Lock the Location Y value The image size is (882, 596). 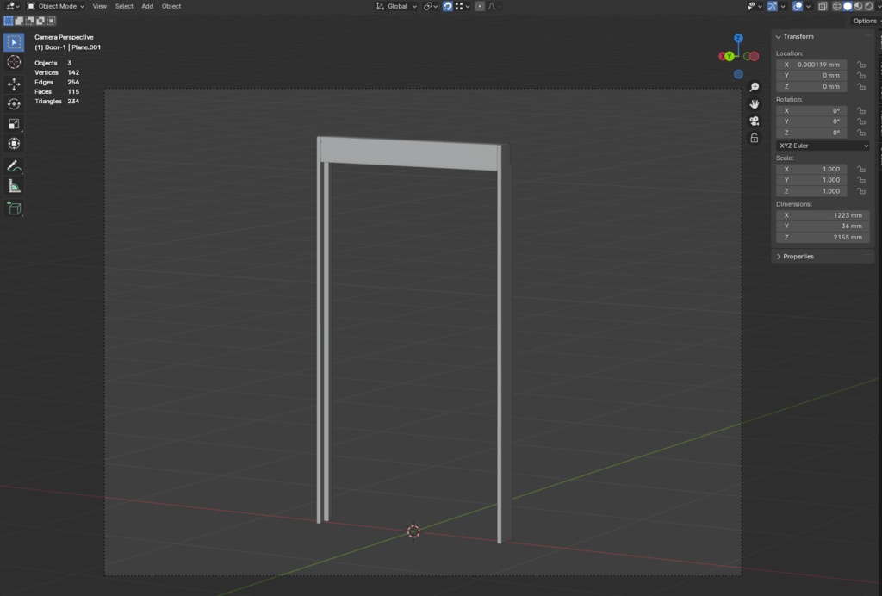pyautogui.click(x=860, y=75)
